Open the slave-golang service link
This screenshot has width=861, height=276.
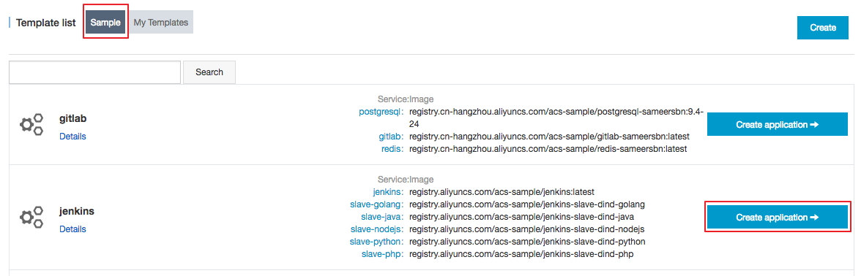click(x=376, y=204)
